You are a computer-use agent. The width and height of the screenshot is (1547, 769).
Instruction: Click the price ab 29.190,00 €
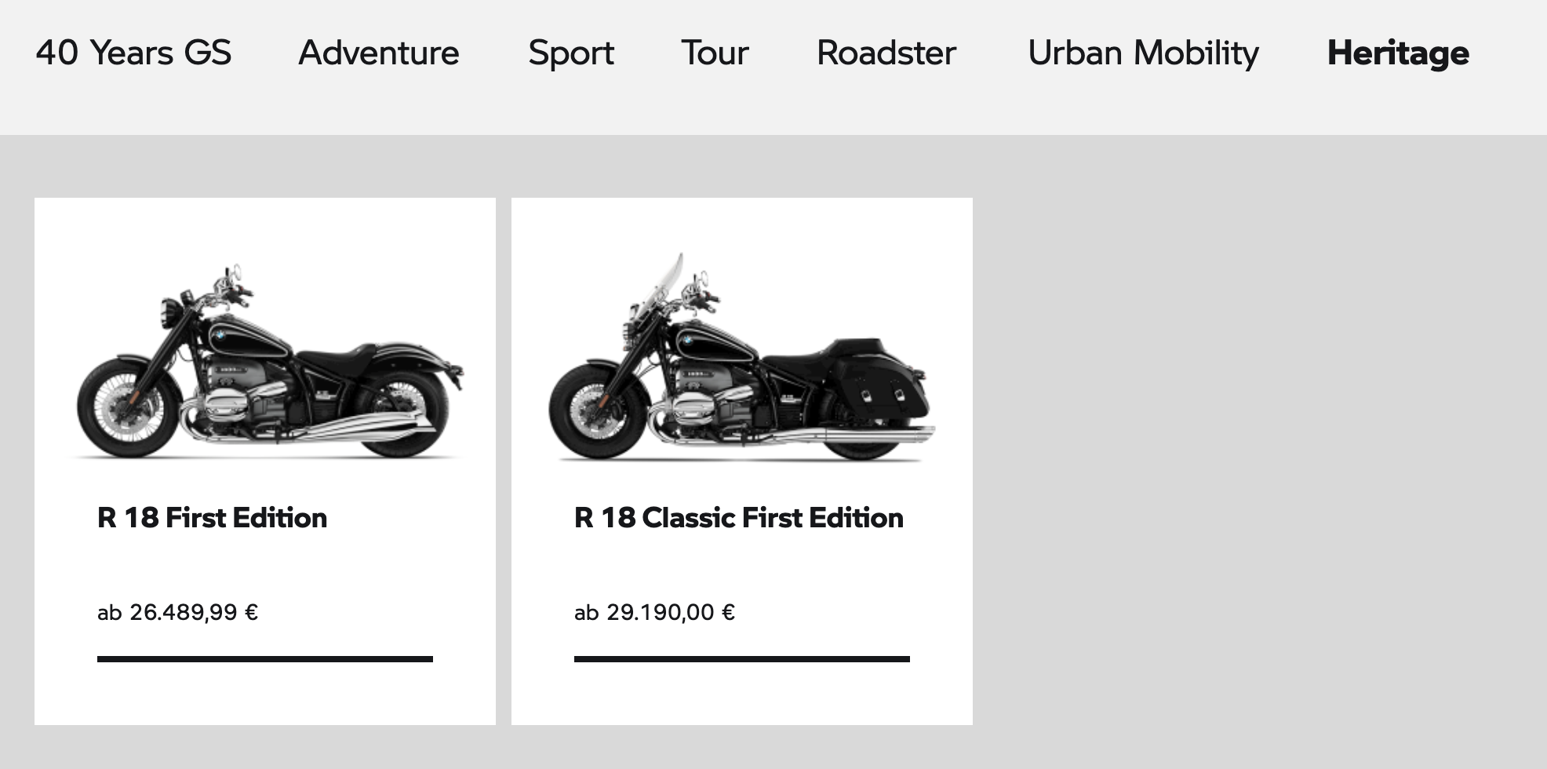coord(655,612)
